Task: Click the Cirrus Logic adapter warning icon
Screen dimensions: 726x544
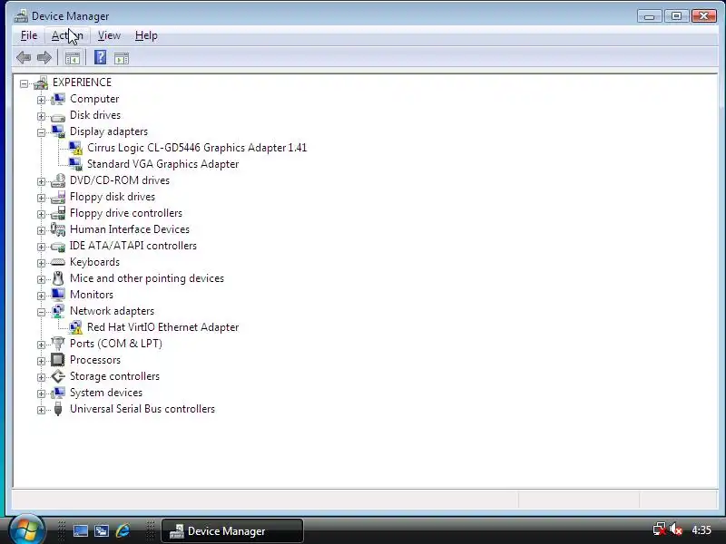Action: pos(75,148)
